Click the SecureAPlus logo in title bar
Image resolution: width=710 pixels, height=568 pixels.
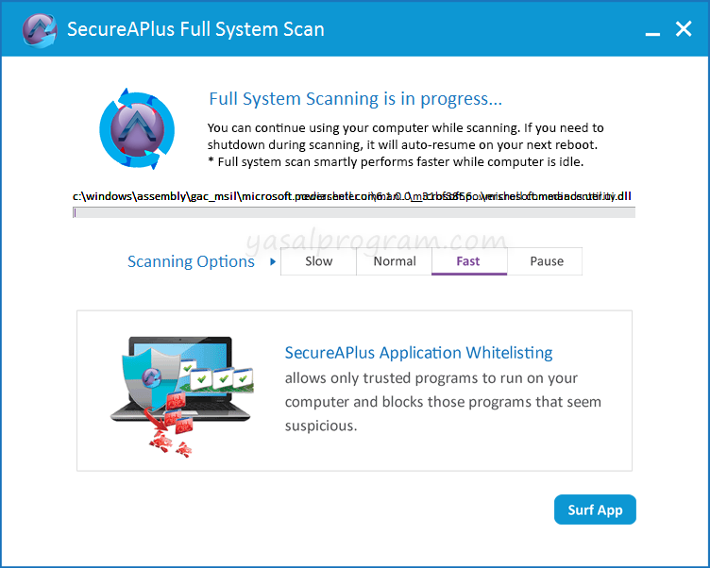pos(36,29)
